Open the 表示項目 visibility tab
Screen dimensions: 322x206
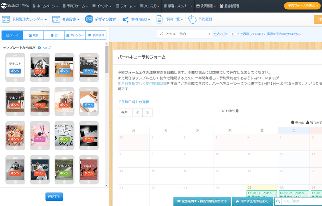pyautogui.click(x=96, y=35)
